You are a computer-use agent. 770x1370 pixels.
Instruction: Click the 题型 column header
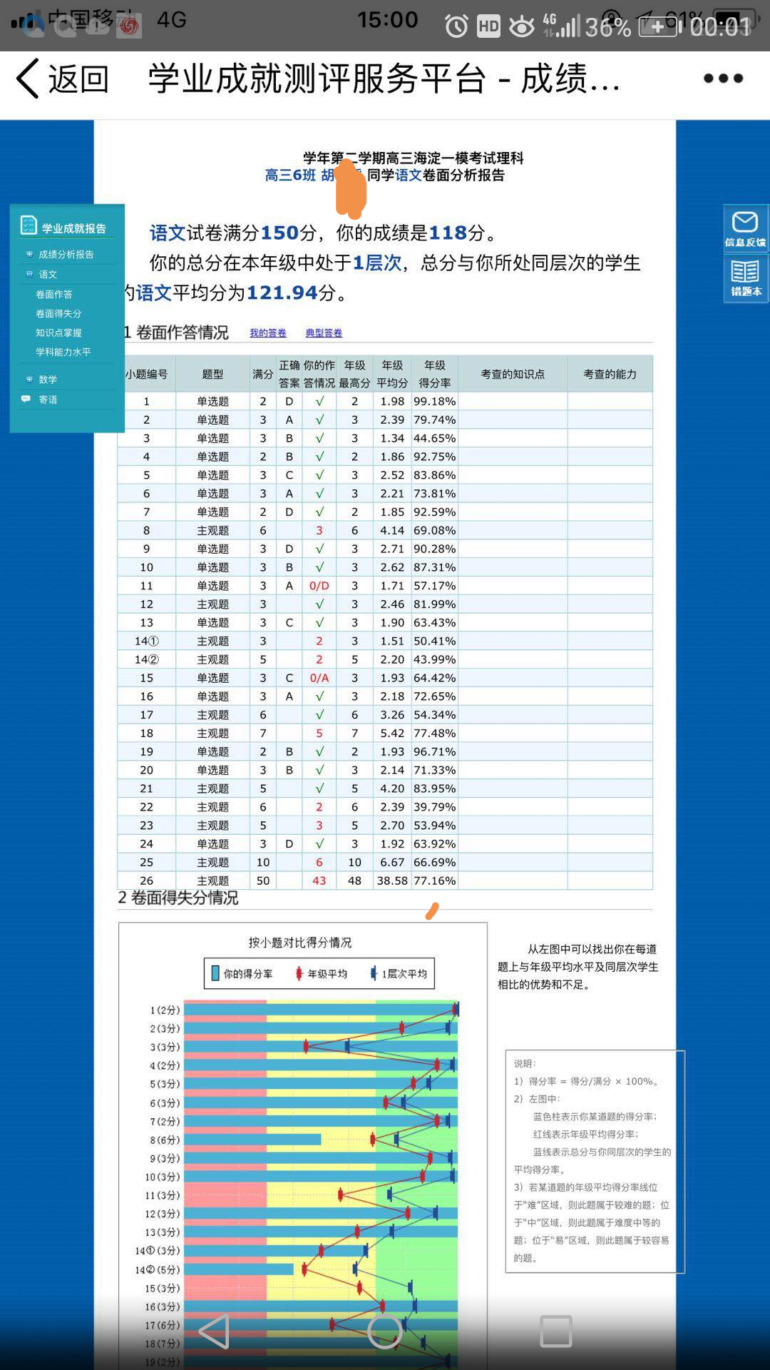coord(212,374)
